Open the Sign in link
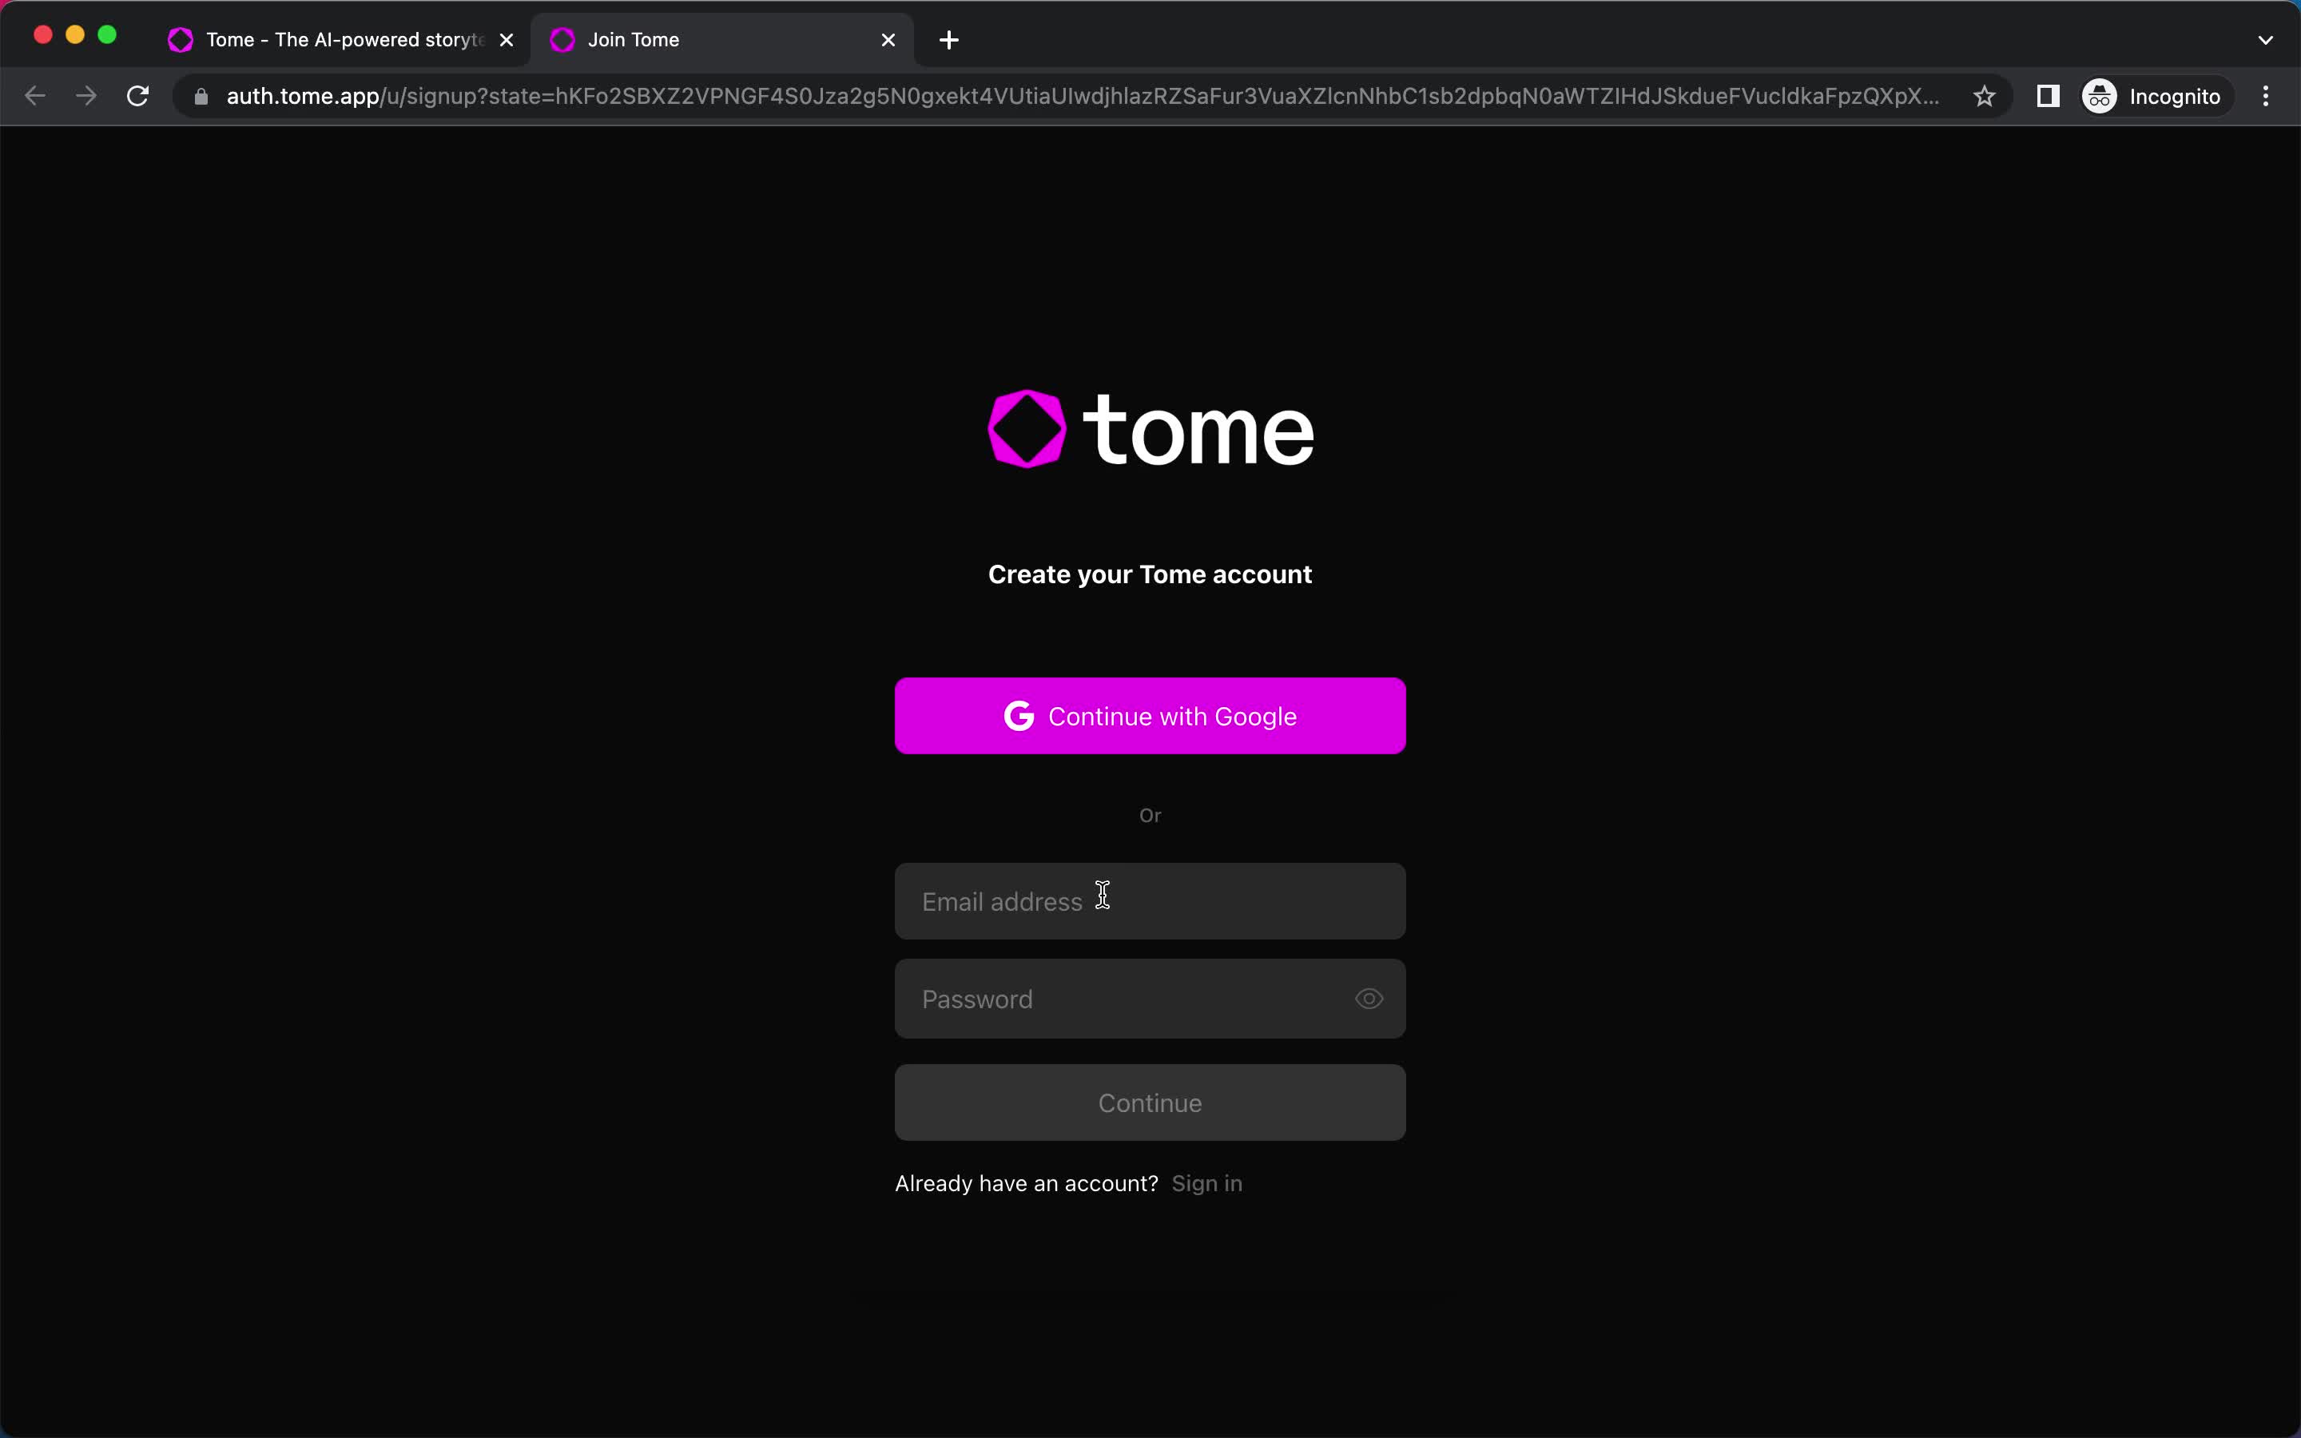 [1206, 1183]
